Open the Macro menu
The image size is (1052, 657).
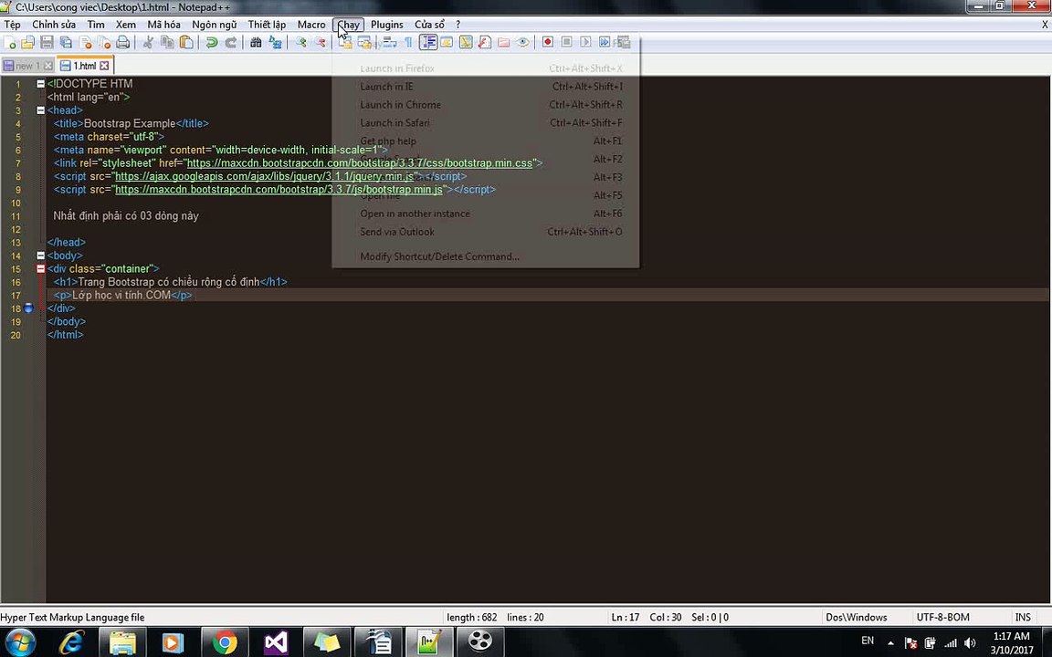point(311,25)
